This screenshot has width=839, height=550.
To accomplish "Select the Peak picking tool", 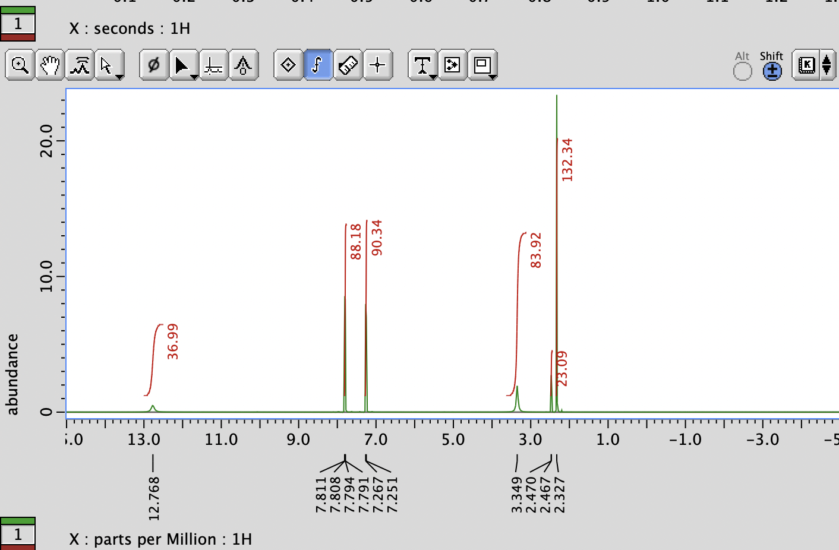I will click(x=244, y=65).
